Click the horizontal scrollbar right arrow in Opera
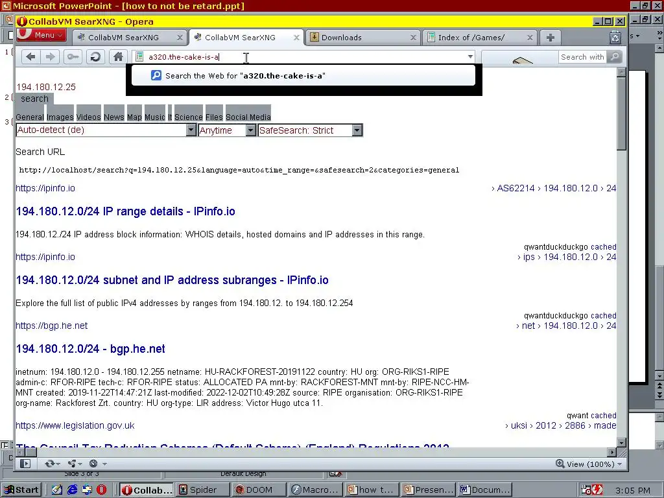The width and height of the screenshot is (664, 498). point(612,452)
